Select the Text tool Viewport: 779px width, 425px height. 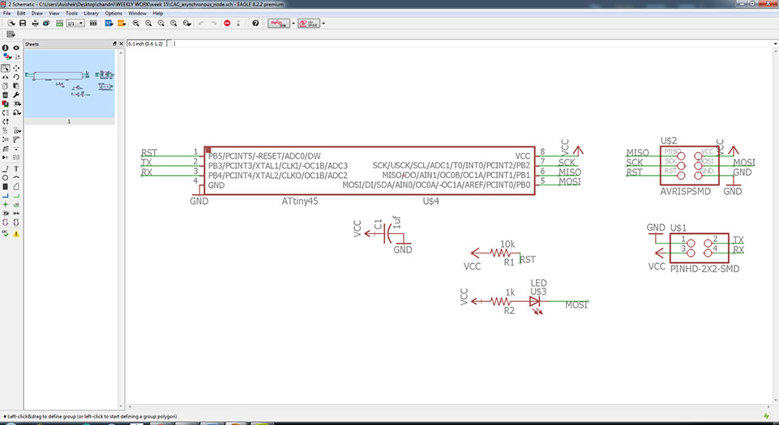point(16,169)
